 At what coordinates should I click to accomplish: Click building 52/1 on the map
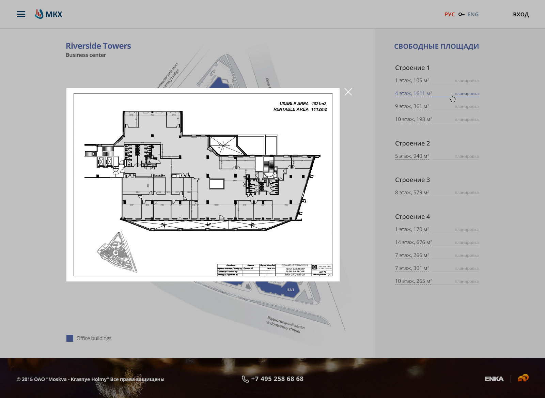tap(291, 290)
